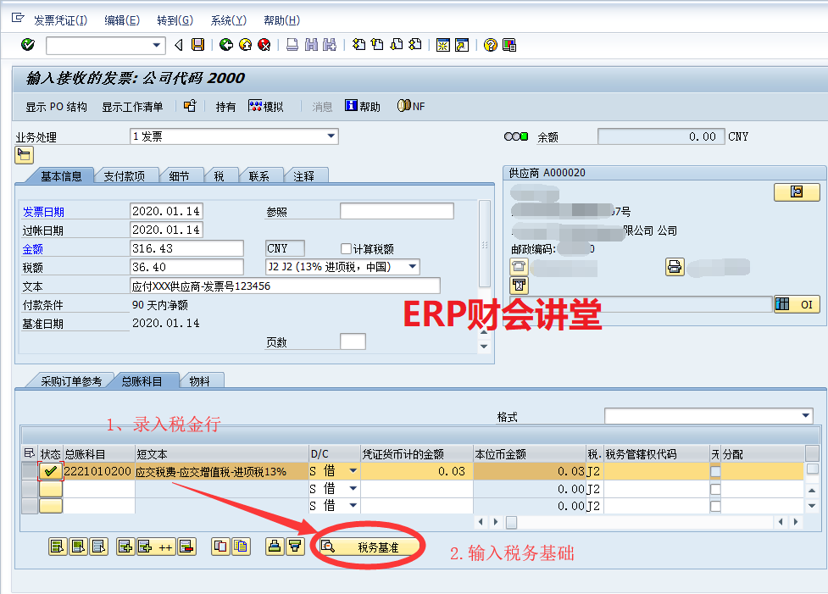Tick the first row's checkbox beside 分配
Viewport: 828px width, 594px height.
click(x=715, y=471)
